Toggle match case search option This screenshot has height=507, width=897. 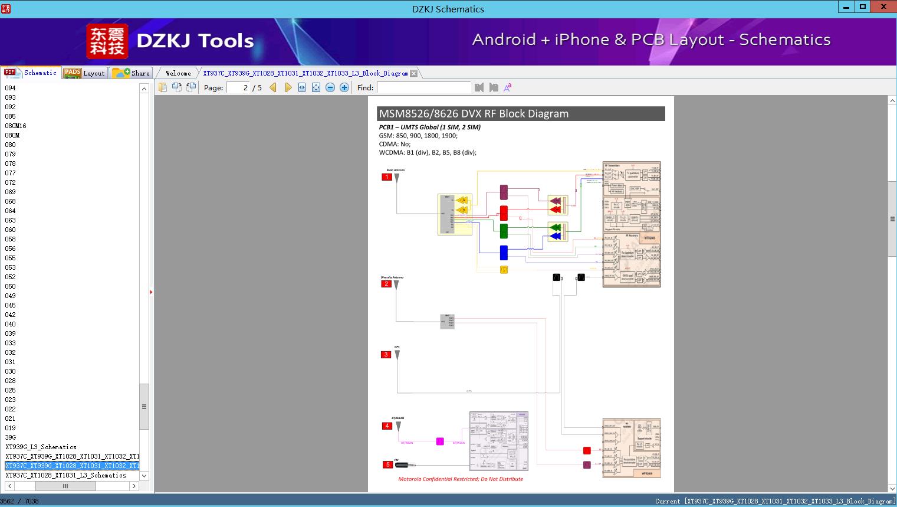click(x=507, y=87)
